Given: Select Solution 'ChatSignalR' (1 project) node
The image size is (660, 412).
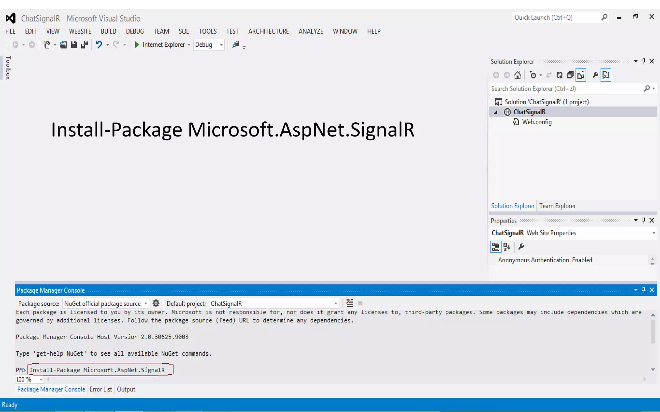Looking at the screenshot, I should pyautogui.click(x=547, y=102).
